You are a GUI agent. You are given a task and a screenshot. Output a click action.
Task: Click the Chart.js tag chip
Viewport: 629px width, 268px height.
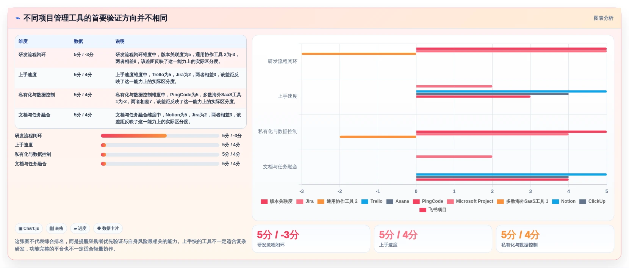click(x=29, y=228)
